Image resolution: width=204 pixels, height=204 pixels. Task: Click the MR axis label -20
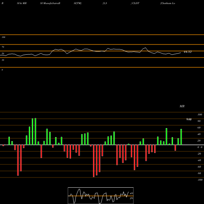coord(199,154)
